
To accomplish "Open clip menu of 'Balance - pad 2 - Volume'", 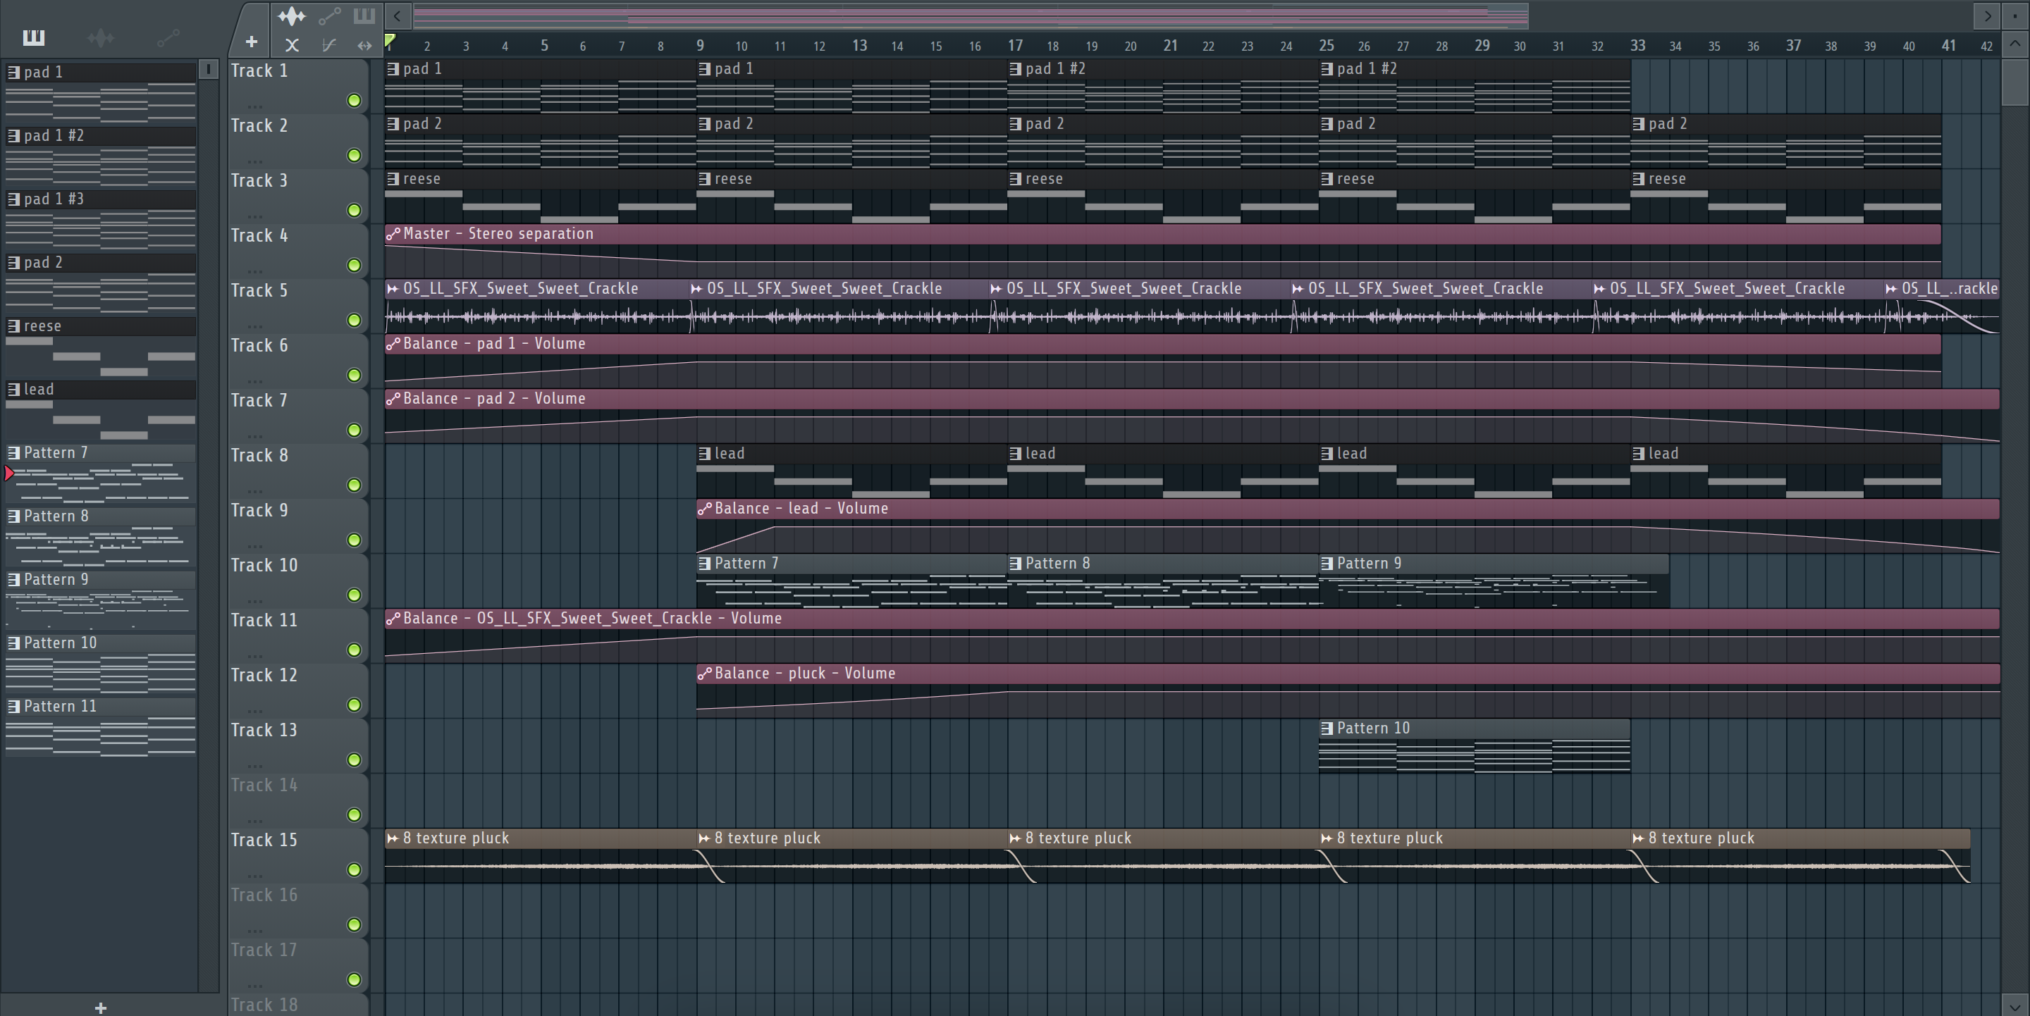I will click(393, 399).
